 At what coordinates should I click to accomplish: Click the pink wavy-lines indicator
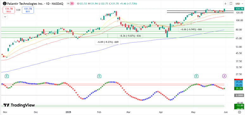click(x=72, y=3)
